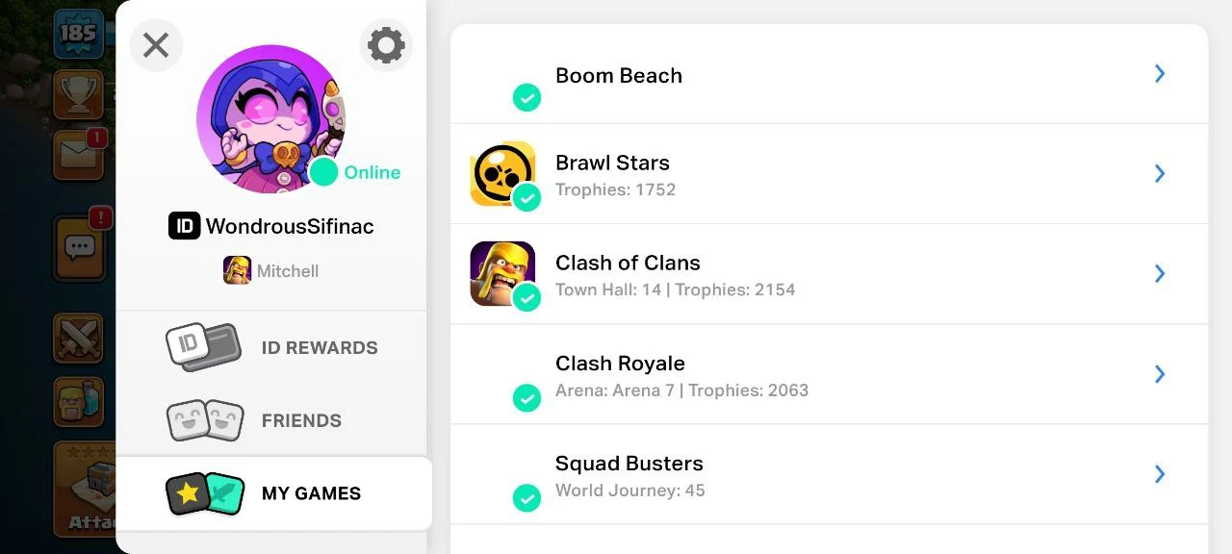
Task: Expand Brawl Stars row chevron arrow
Action: (x=1160, y=173)
